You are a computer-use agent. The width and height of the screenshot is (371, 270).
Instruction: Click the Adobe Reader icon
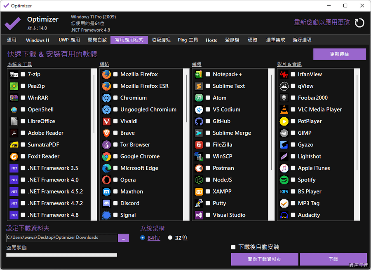click(x=14, y=133)
